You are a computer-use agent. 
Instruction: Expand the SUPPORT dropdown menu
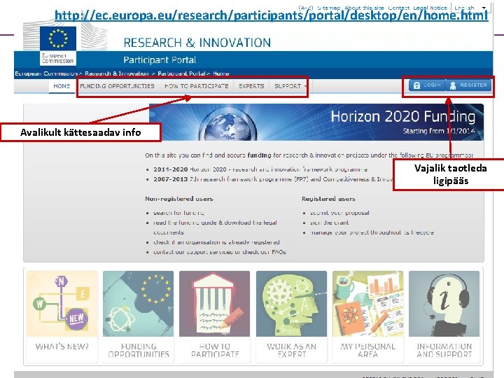290,86
